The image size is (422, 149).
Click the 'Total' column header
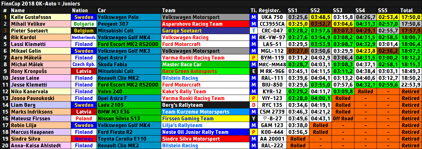point(410,10)
